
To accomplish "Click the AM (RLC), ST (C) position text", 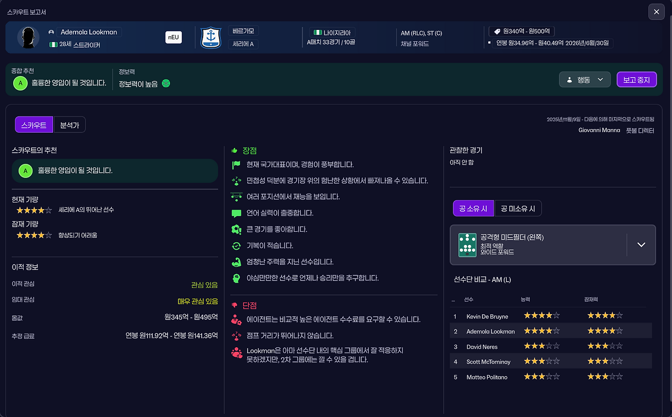I will (422, 33).
